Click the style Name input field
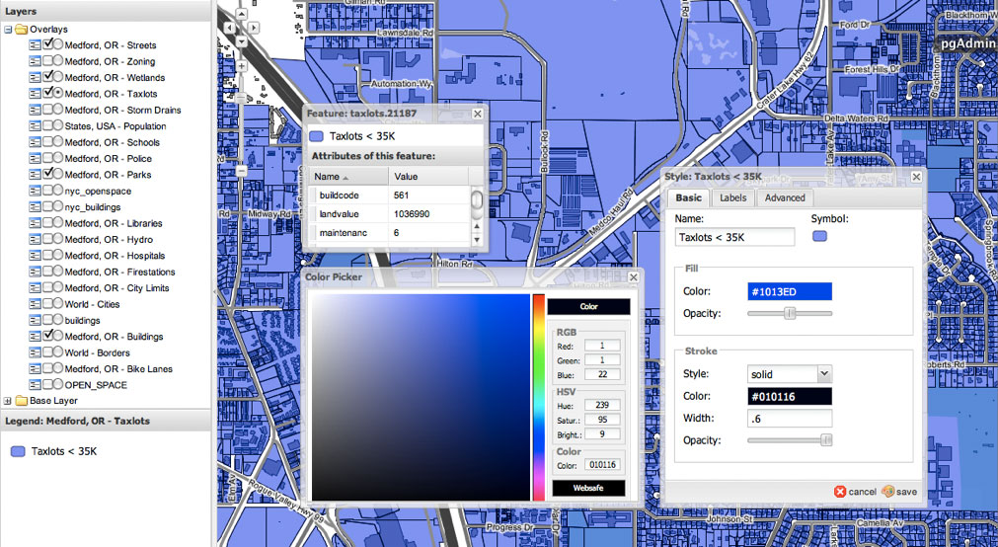 [735, 237]
